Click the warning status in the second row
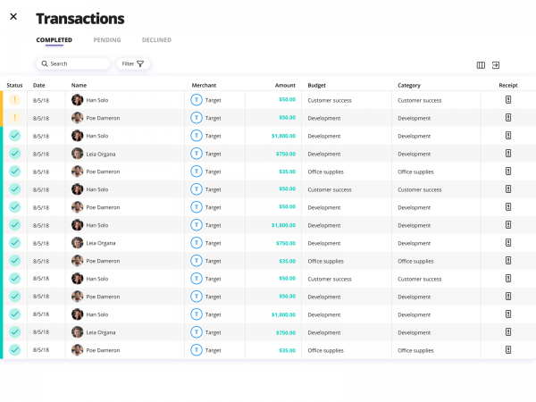Viewport: 536px width, 402px height. tap(15, 118)
